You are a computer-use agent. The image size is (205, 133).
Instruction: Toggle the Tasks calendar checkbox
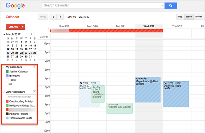(7, 80)
